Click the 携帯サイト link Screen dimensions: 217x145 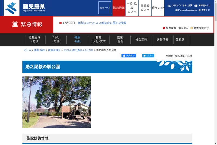(206, 10)
